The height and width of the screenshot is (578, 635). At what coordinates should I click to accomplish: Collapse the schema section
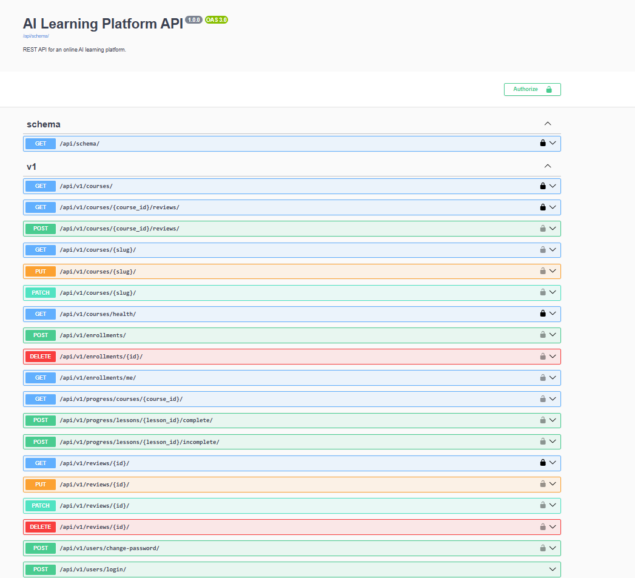[x=548, y=124]
